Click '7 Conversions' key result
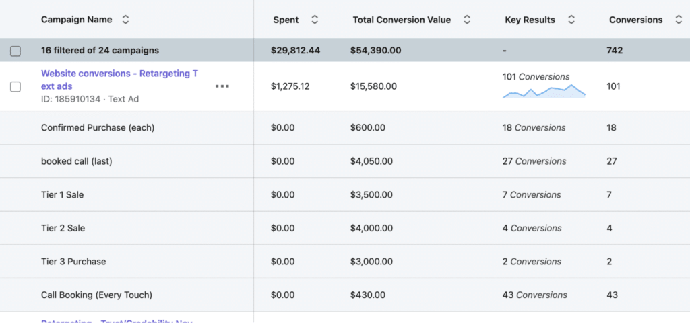Screen dimensions: 690x323 tap(532, 194)
